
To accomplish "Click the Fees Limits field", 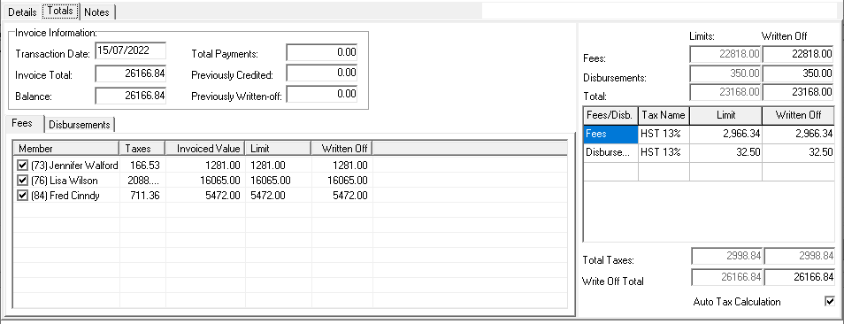I will click(x=725, y=54).
